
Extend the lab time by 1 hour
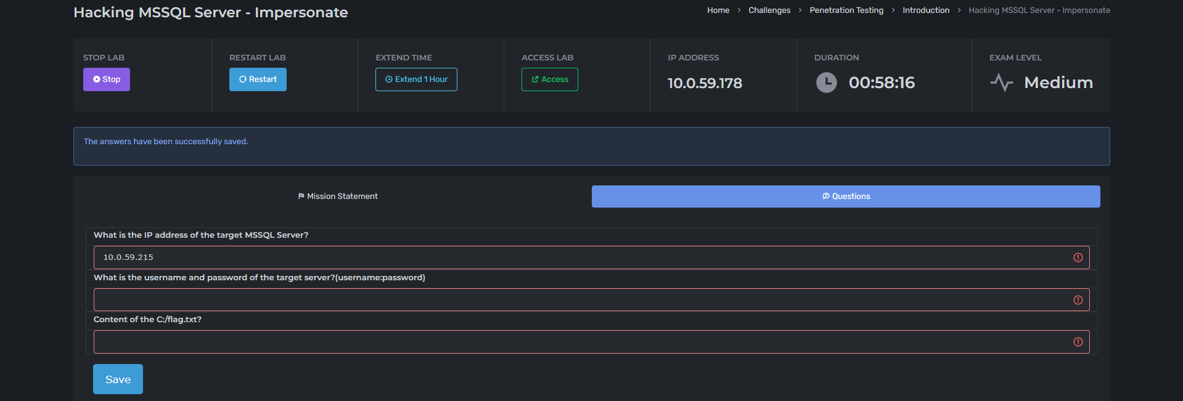coord(416,79)
